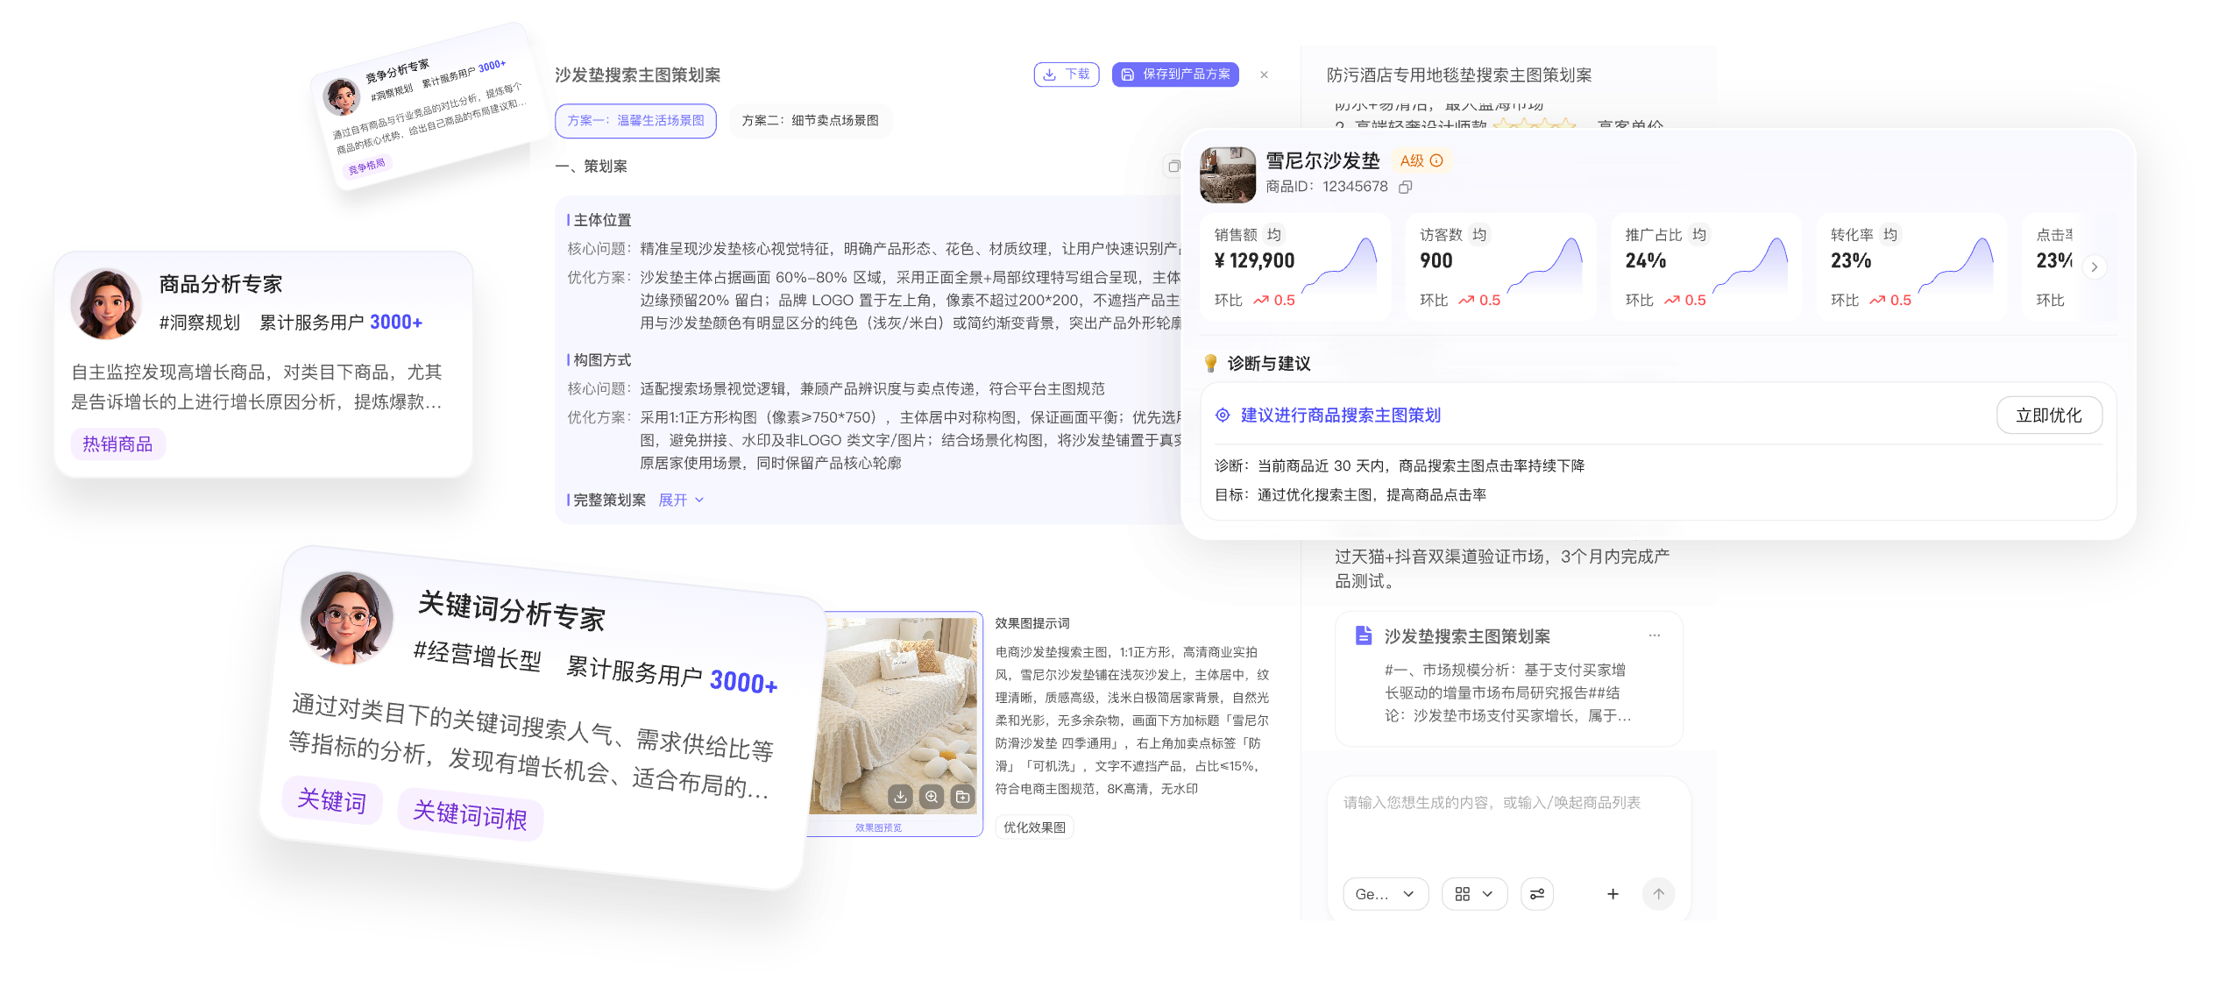Switch to 方案二：细节卖点场景图 tab
Screen dimensions: 2219x1008
(811, 121)
